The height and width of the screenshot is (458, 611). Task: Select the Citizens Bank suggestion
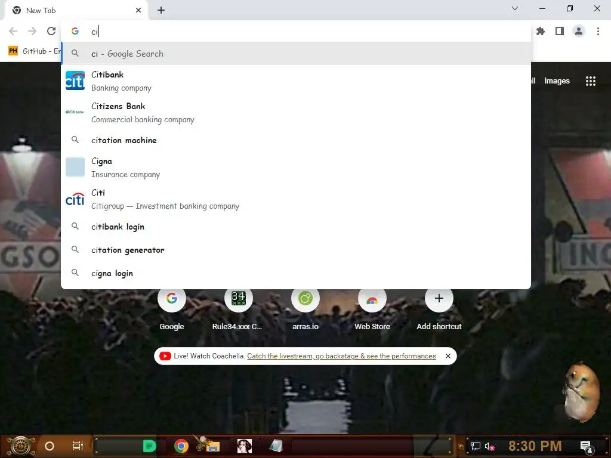[296, 113]
